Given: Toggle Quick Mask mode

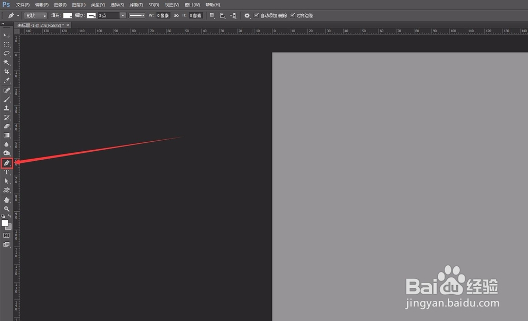Looking at the screenshot, I should [x=6, y=235].
